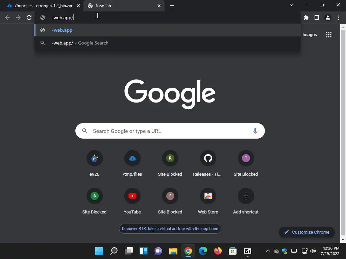Open Chrome's three-dot menu
The width and height of the screenshot is (346, 259).
pos(339,18)
